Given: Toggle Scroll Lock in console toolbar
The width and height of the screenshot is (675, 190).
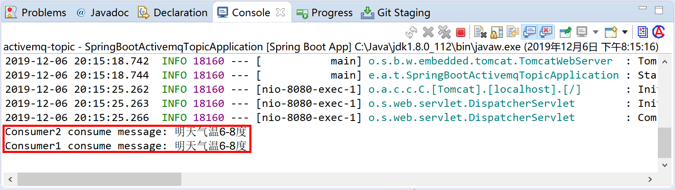Looking at the screenshot, I should 497,32.
